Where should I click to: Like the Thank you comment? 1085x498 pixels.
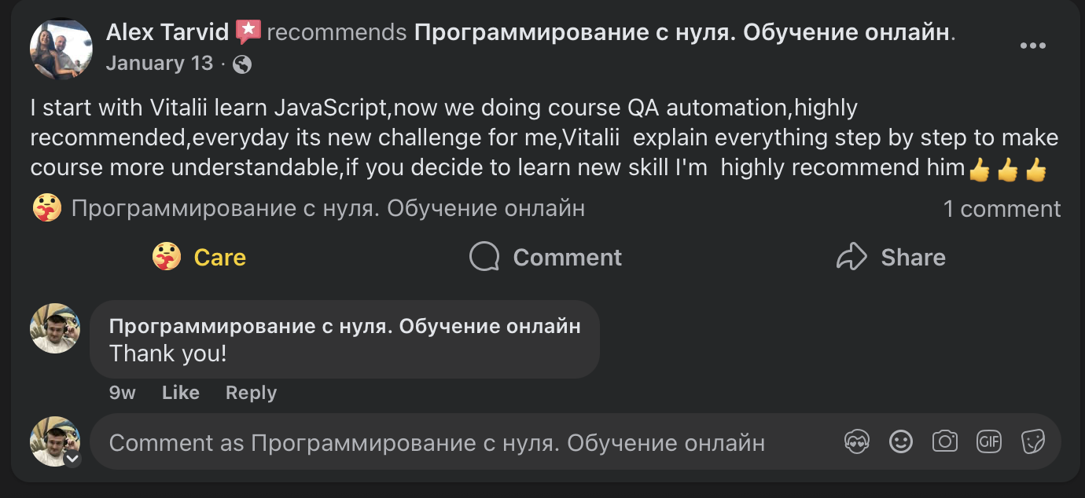pyautogui.click(x=180, y=393)
